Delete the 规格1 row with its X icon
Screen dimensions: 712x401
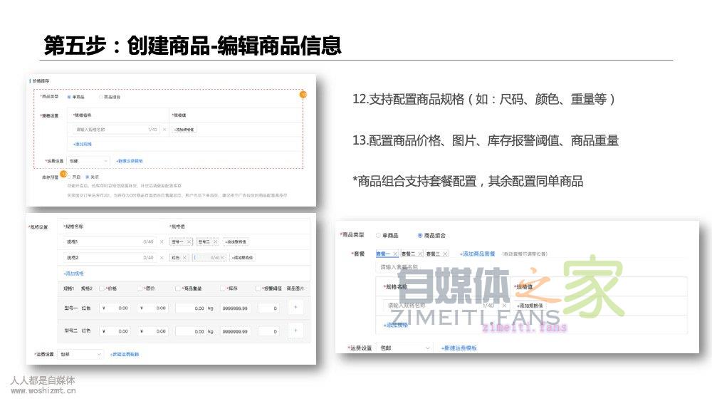162,241
